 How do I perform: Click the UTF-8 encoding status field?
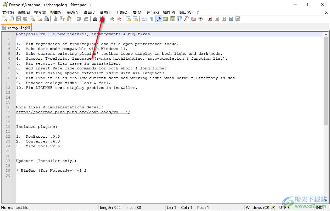pyautogui.click(x=284, y=208)
